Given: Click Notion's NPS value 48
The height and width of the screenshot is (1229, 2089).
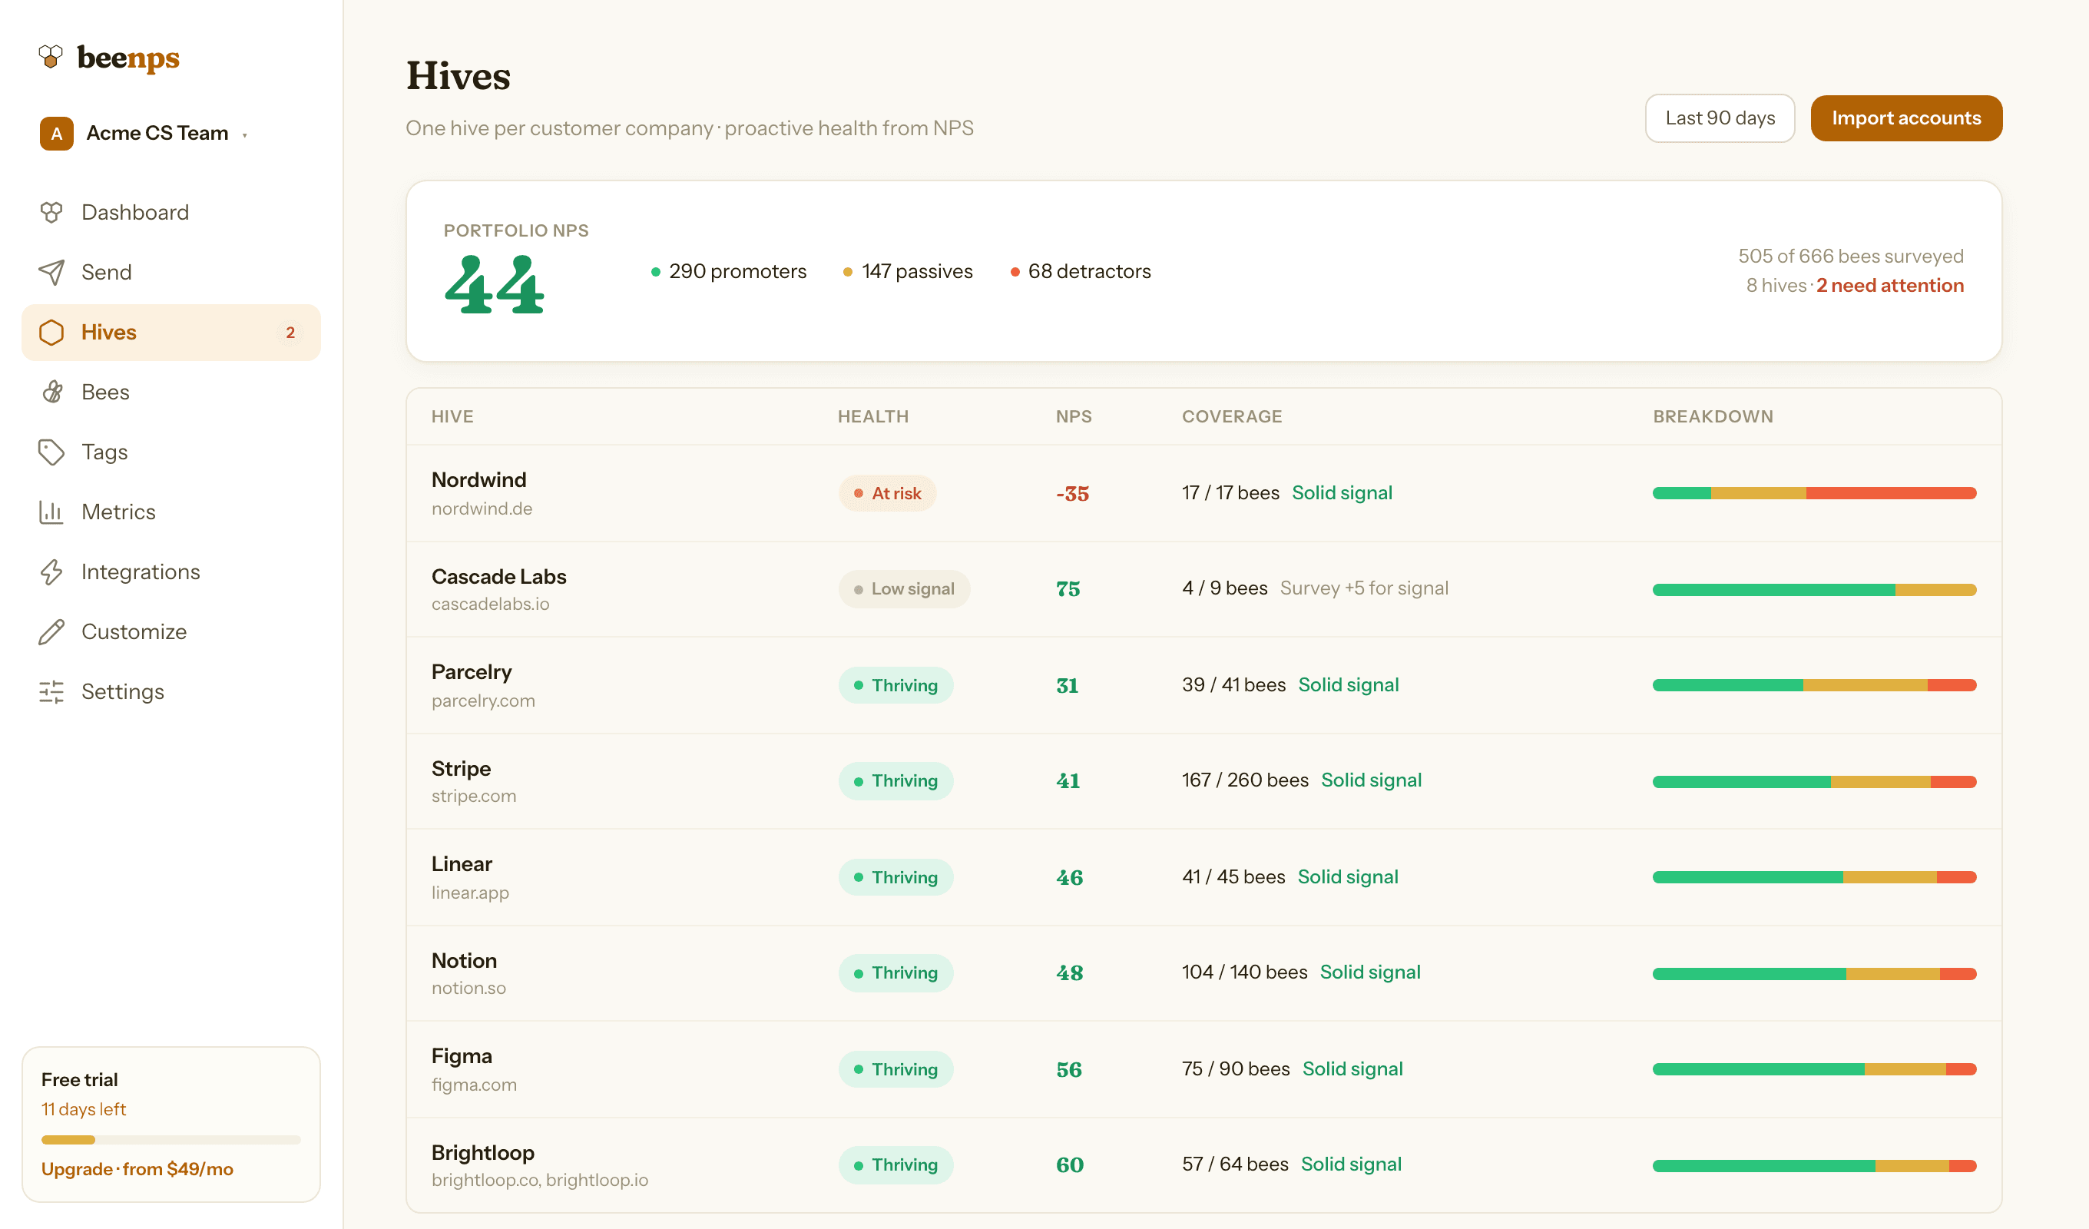Looking at the screenshot, I should (x=1069, y=973).
